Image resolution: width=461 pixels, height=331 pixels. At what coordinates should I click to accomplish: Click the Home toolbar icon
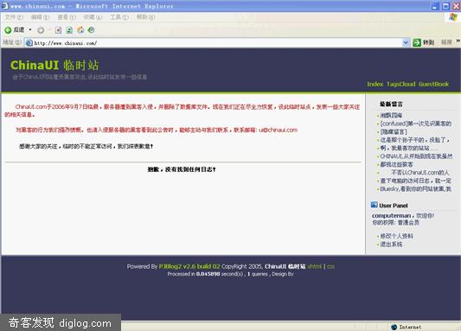[80, 29]
